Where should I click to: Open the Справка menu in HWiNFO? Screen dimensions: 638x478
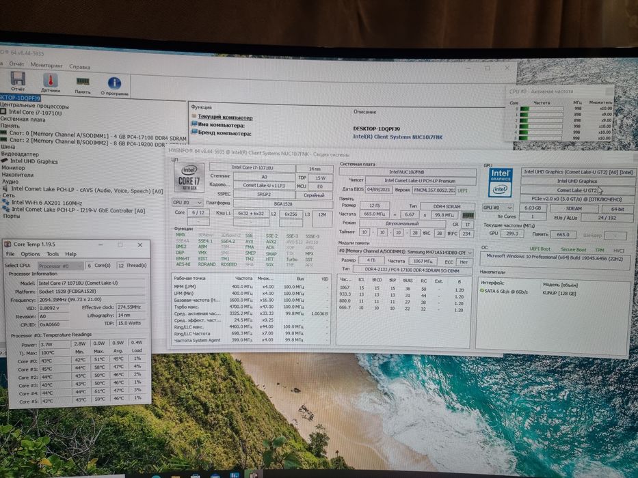tap(80, 66)
